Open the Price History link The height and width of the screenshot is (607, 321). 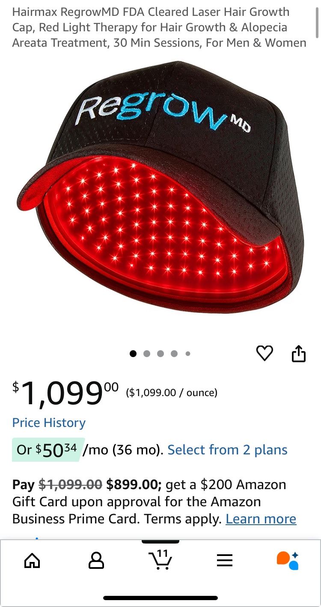[x=49, y=423]
